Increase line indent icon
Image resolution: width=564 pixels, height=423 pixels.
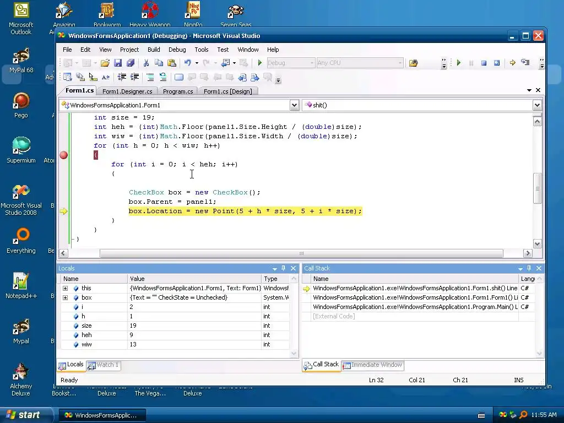(134, 77)
